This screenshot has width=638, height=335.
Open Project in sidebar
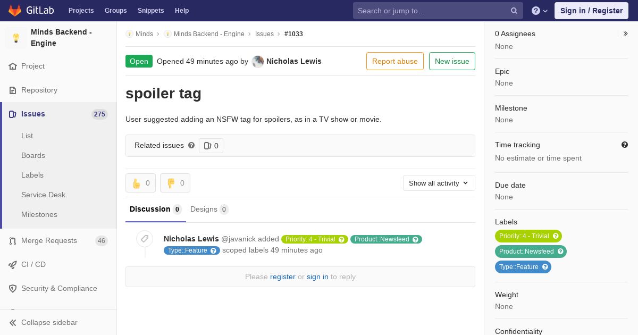tap(33, 66)
